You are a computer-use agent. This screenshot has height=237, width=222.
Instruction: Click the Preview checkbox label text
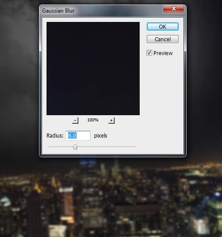pyautogui.click(x=163, y=53)
